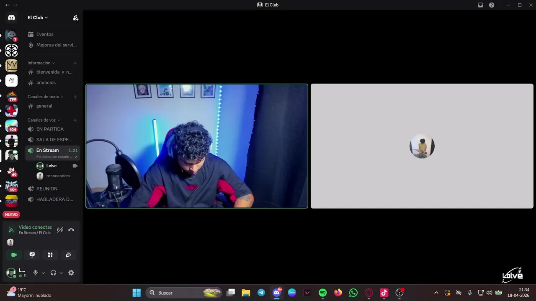Focus Lolve's webcam video tile
Viewport: 536px width, 301px height.
[x=197, y=146]
